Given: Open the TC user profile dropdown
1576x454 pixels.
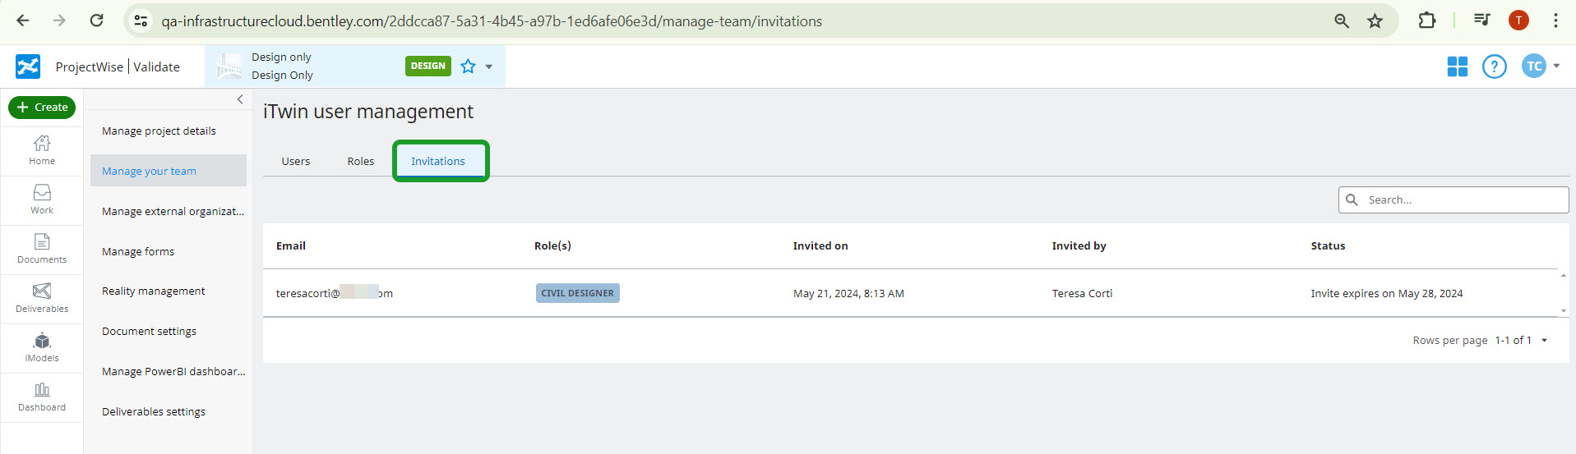Looking at the screenshot, I should (x=1541, y=66).
